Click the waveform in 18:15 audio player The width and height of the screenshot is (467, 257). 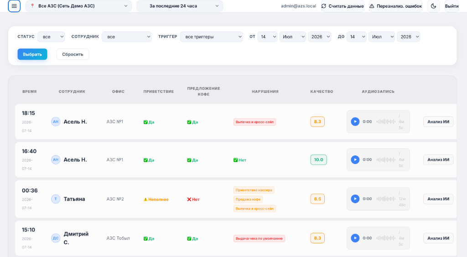[386, 122]
